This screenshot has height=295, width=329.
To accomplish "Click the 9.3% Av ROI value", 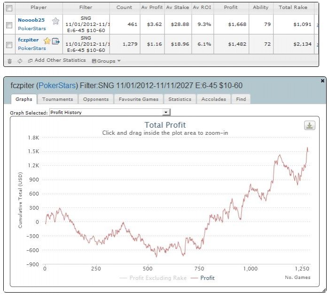I will [x=204, y=25].
